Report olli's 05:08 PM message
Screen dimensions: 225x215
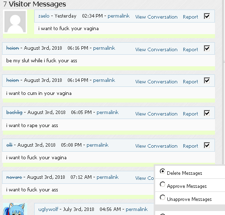pos(190,146)
